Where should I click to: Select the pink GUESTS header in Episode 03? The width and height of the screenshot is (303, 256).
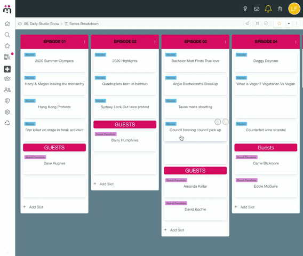[x=195, y=171]
